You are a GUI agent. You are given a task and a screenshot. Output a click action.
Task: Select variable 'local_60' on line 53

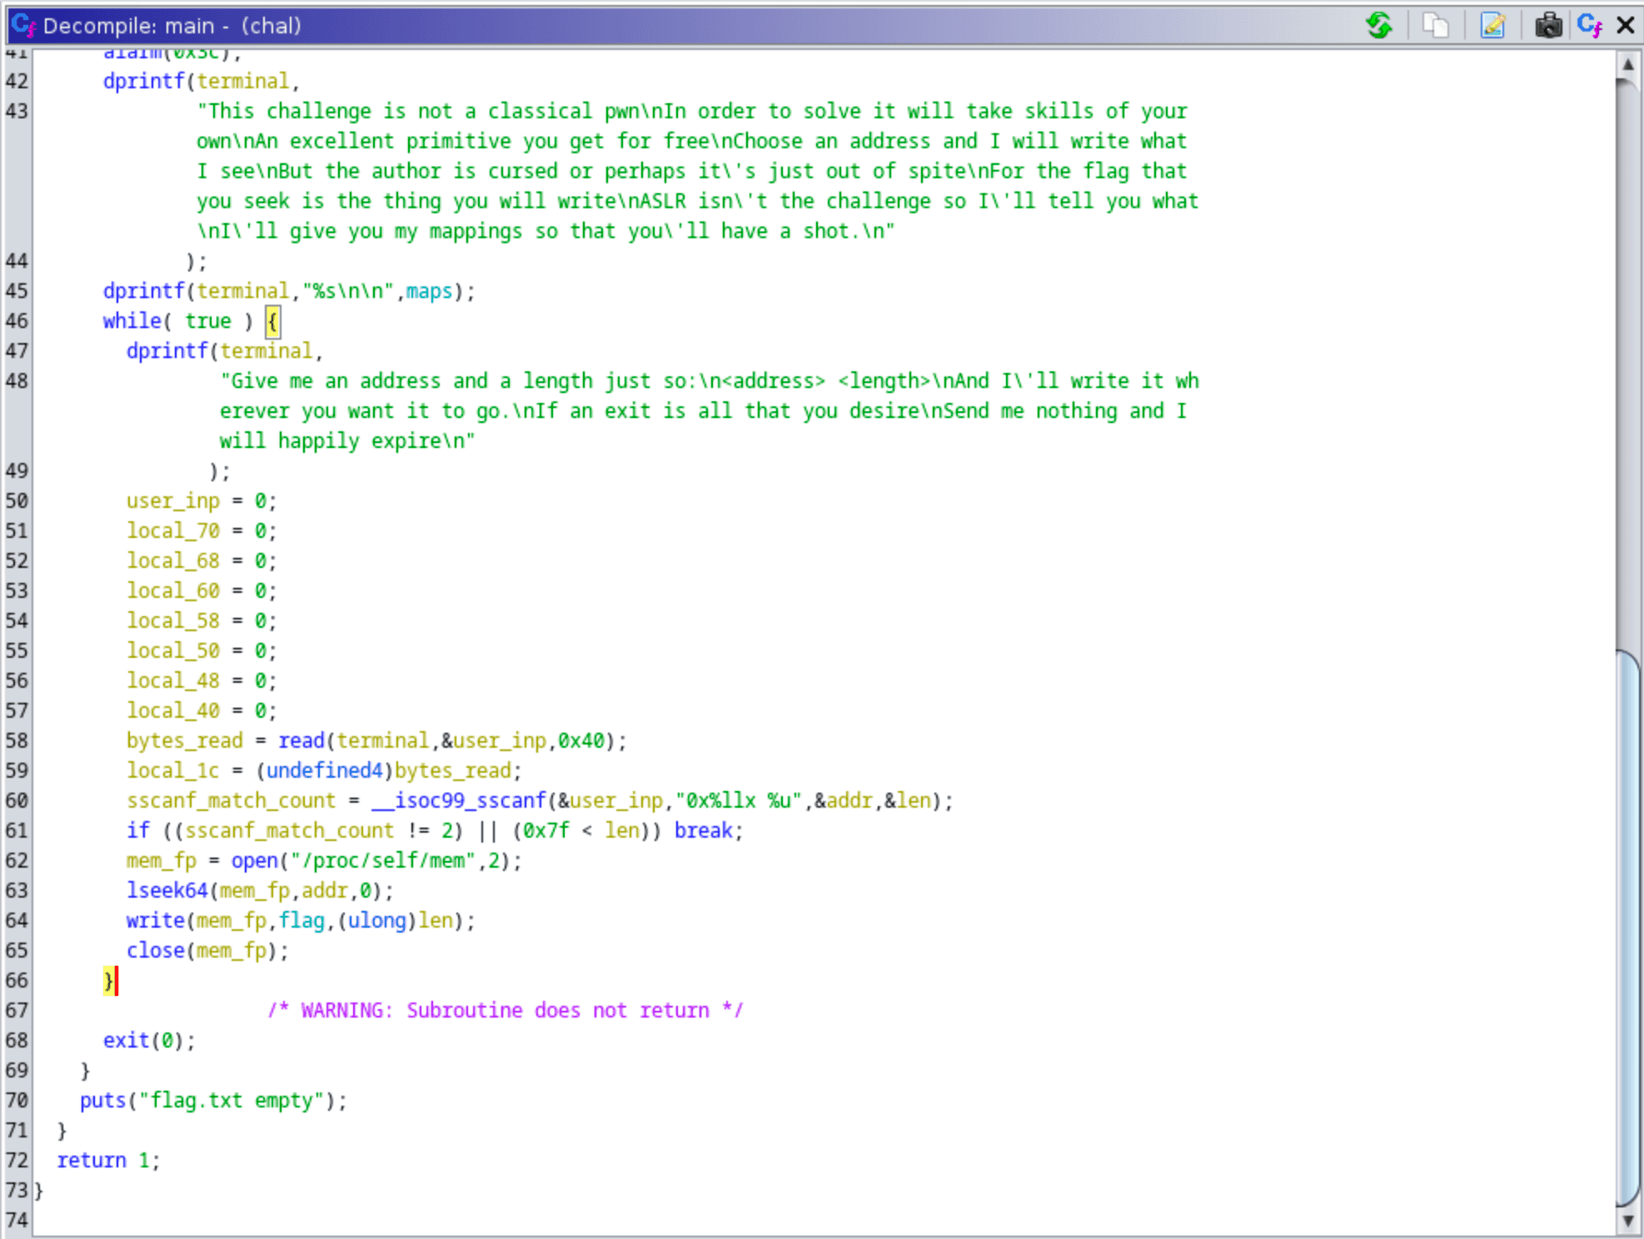(173, 591)
